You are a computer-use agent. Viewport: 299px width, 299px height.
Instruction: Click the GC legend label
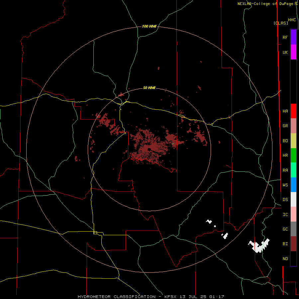[285, 229]
